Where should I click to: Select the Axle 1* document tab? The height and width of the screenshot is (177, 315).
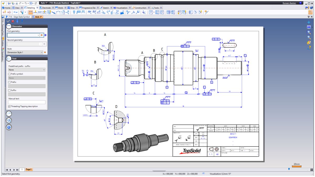click(x=37, y=17)
